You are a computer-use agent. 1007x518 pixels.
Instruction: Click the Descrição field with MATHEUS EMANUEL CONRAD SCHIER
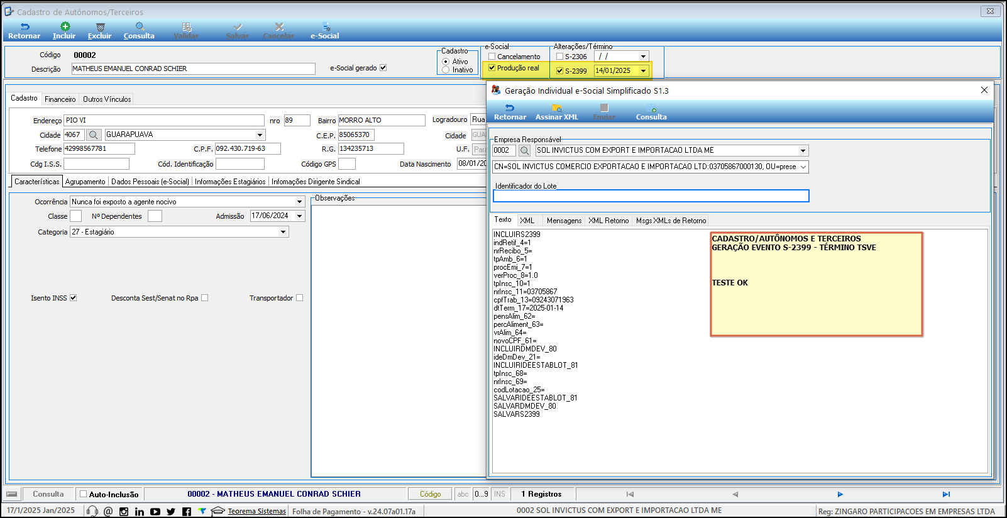coord(193,69)
